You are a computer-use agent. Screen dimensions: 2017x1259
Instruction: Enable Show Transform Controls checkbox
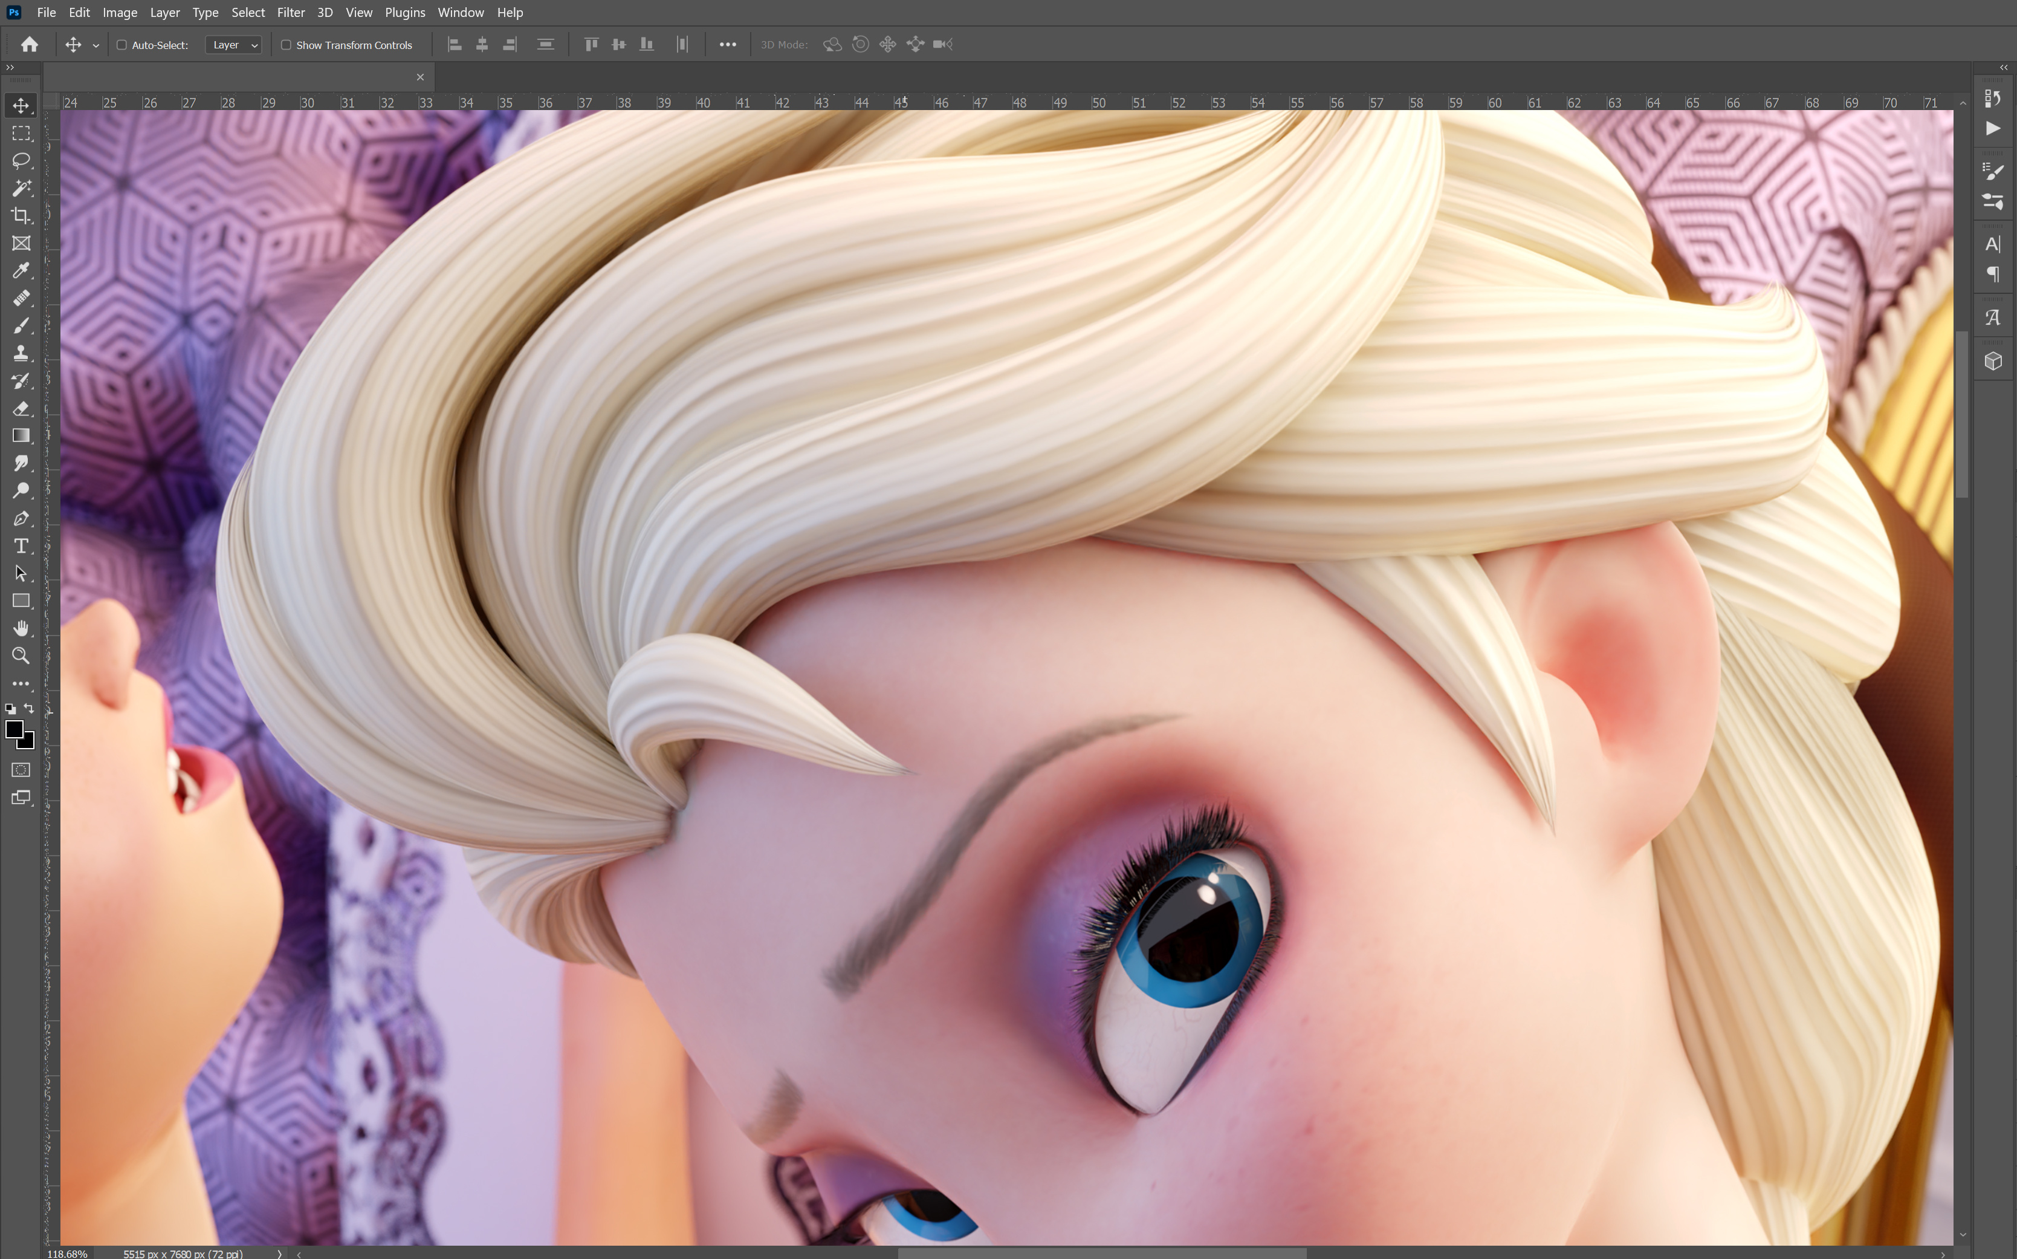[287, 45]
